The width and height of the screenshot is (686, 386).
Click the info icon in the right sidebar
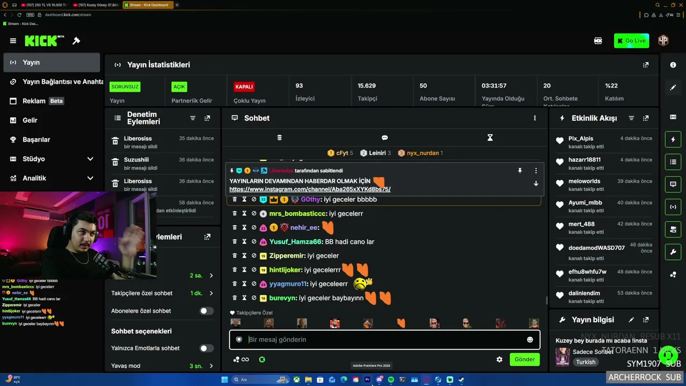673,65
